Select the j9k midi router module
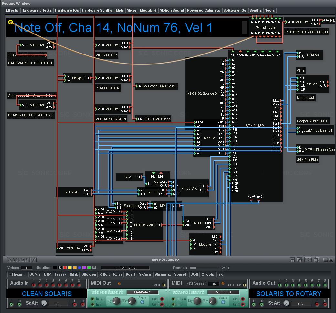Viewport: 336px width, 313px height. click(266, 27)
